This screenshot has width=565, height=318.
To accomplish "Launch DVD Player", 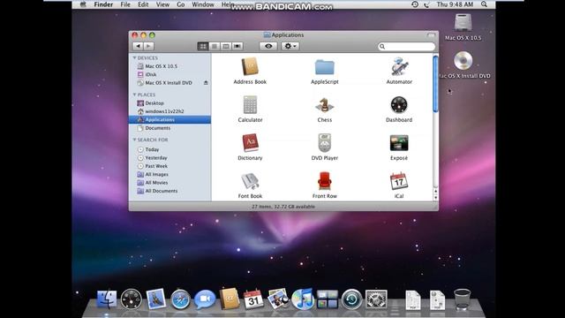I will pos(324,143).
